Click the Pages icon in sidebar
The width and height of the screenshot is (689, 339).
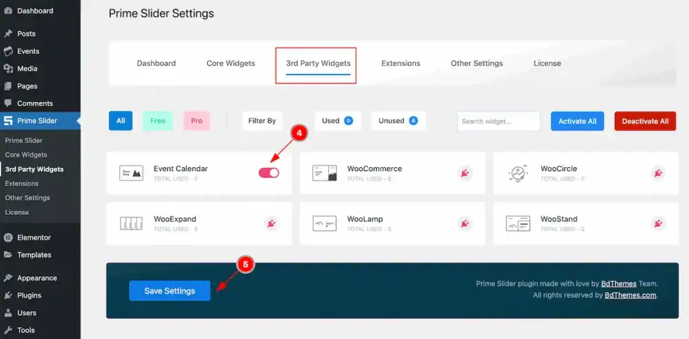[8, 86]
